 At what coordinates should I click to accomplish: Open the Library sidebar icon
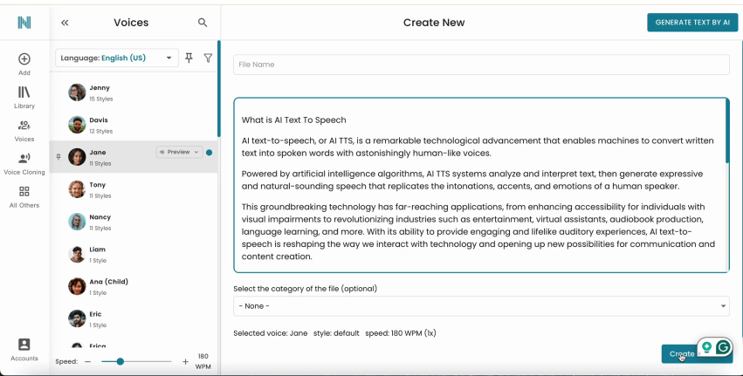point(24,92)
